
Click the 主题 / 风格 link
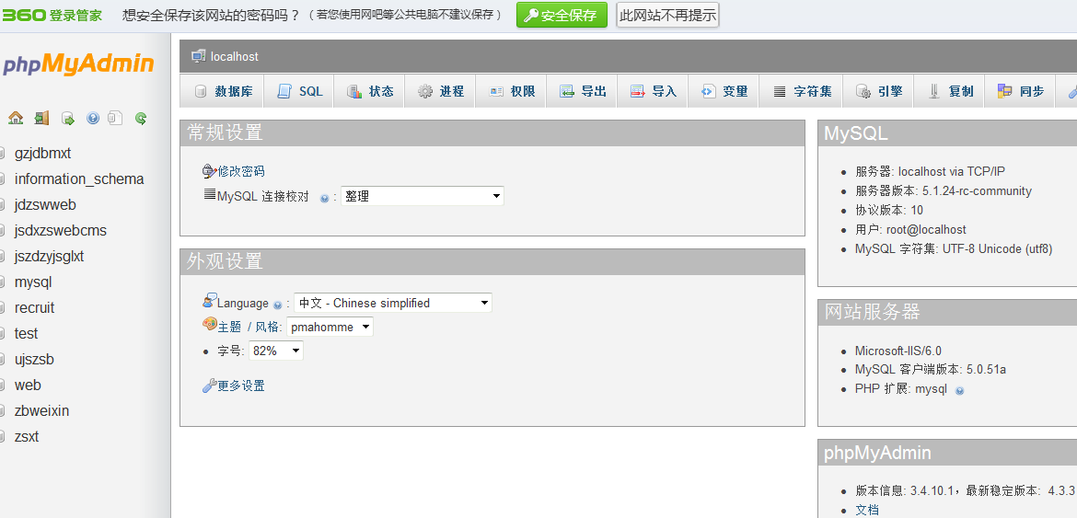tap(250, 328)
